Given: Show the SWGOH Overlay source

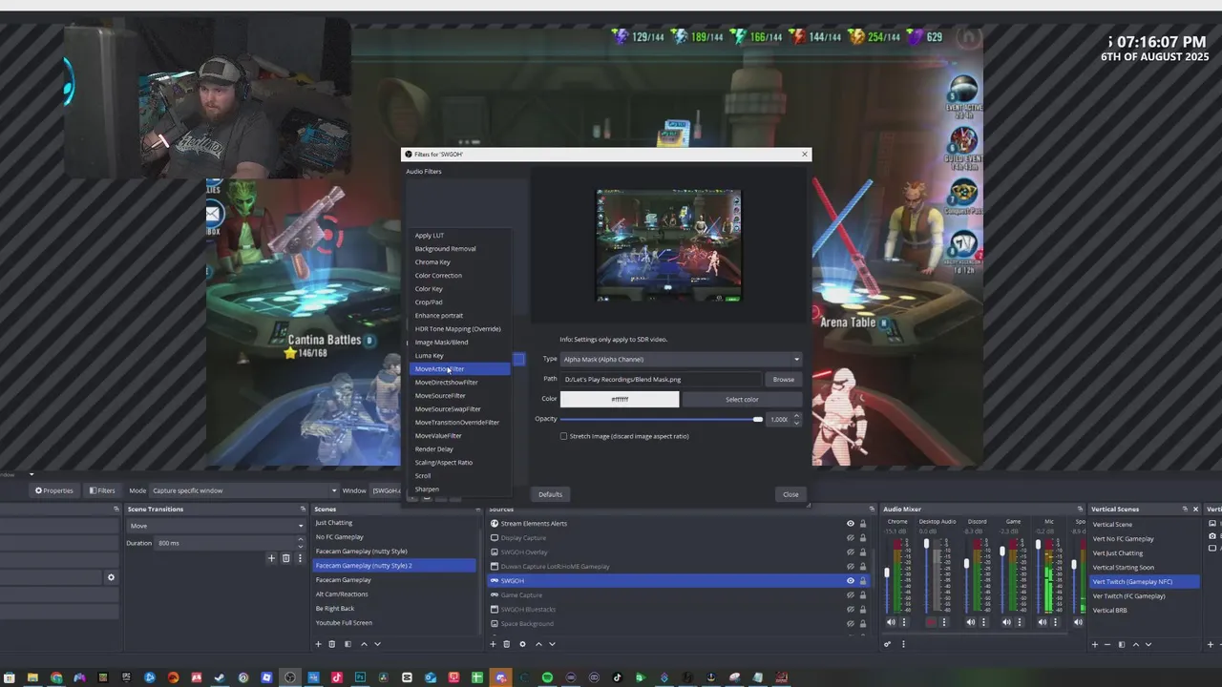Looking at the screenshot, I should (850, 552).
